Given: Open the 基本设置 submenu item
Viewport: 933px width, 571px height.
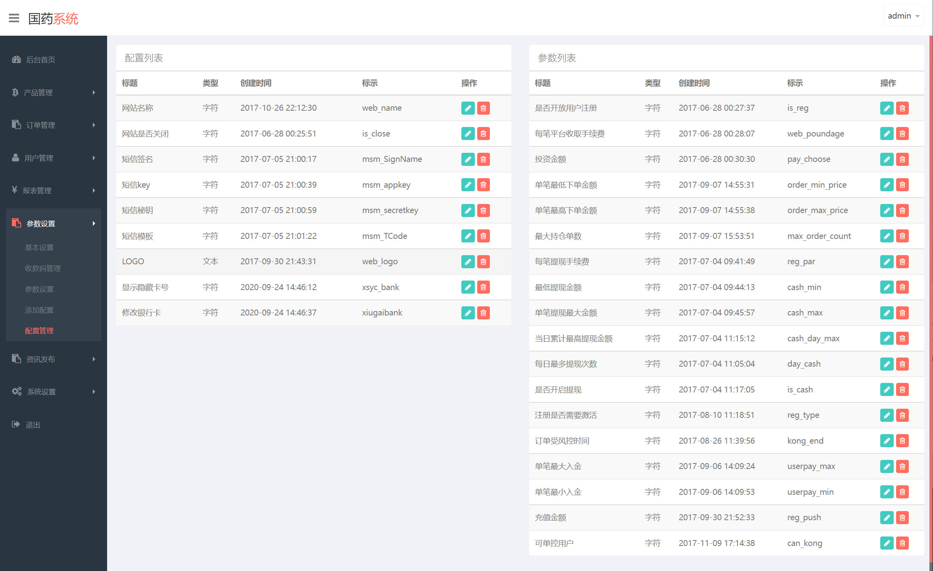Looking at the screenshot, I should (39, 248).
